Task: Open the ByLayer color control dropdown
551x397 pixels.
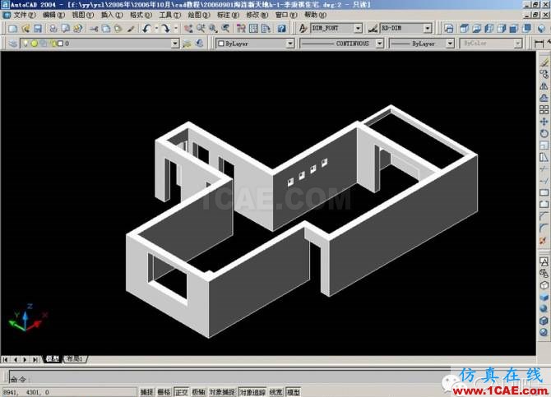Action: click(290, 44)
